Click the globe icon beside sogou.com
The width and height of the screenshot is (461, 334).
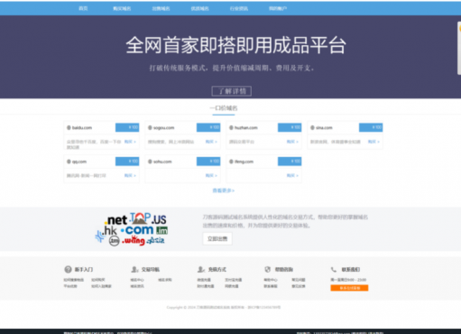pos(150,127)
